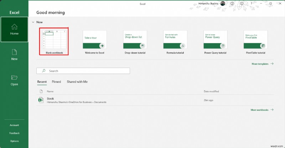Viewport: 285px width, 148px height.
Task: Open the Welcome to Excel tour template
Action: click(x=94, y=42)
